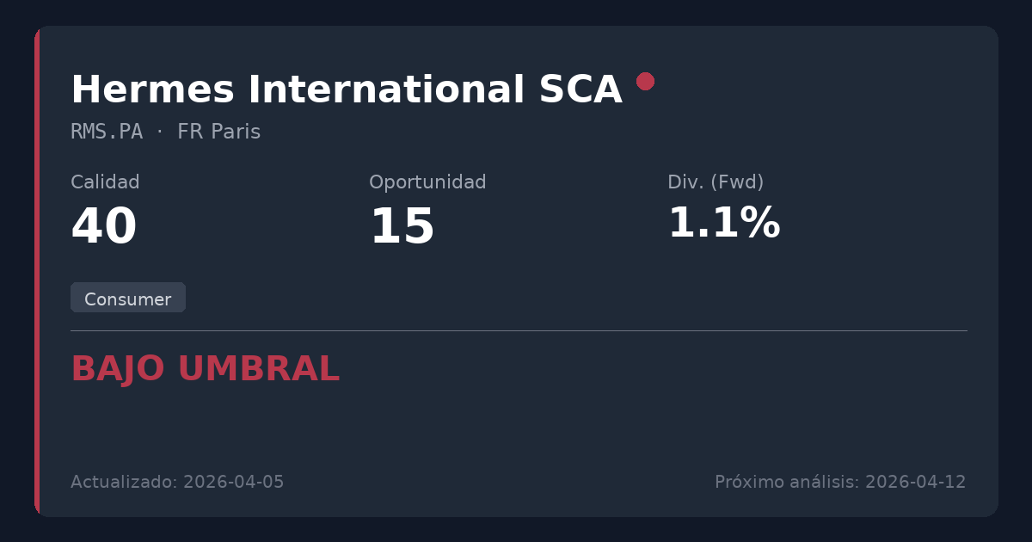Click the red accent bar on card edge
This screenshot has width=1032, height=542.
point(37,271)
